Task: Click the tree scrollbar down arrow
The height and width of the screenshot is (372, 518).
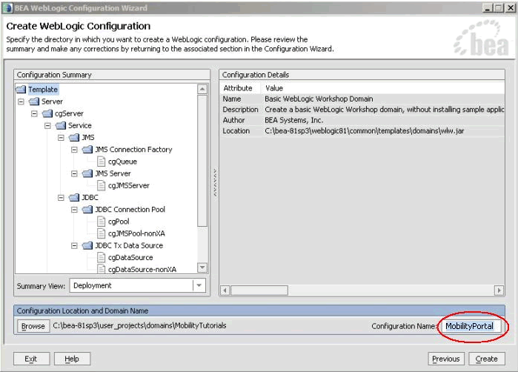Action: tap(202, 268)
